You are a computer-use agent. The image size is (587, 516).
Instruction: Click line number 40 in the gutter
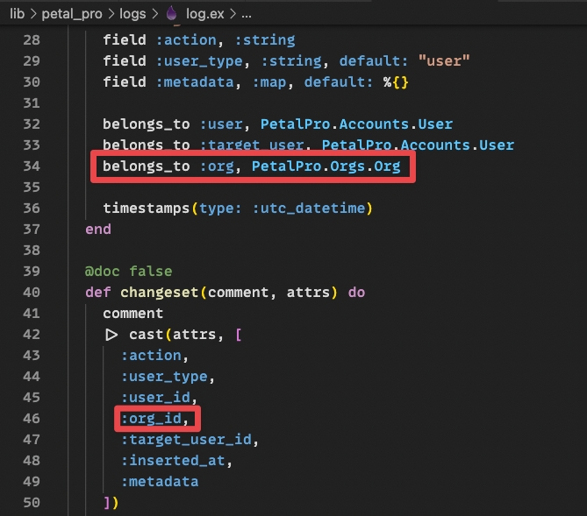[x=32, y=292]
